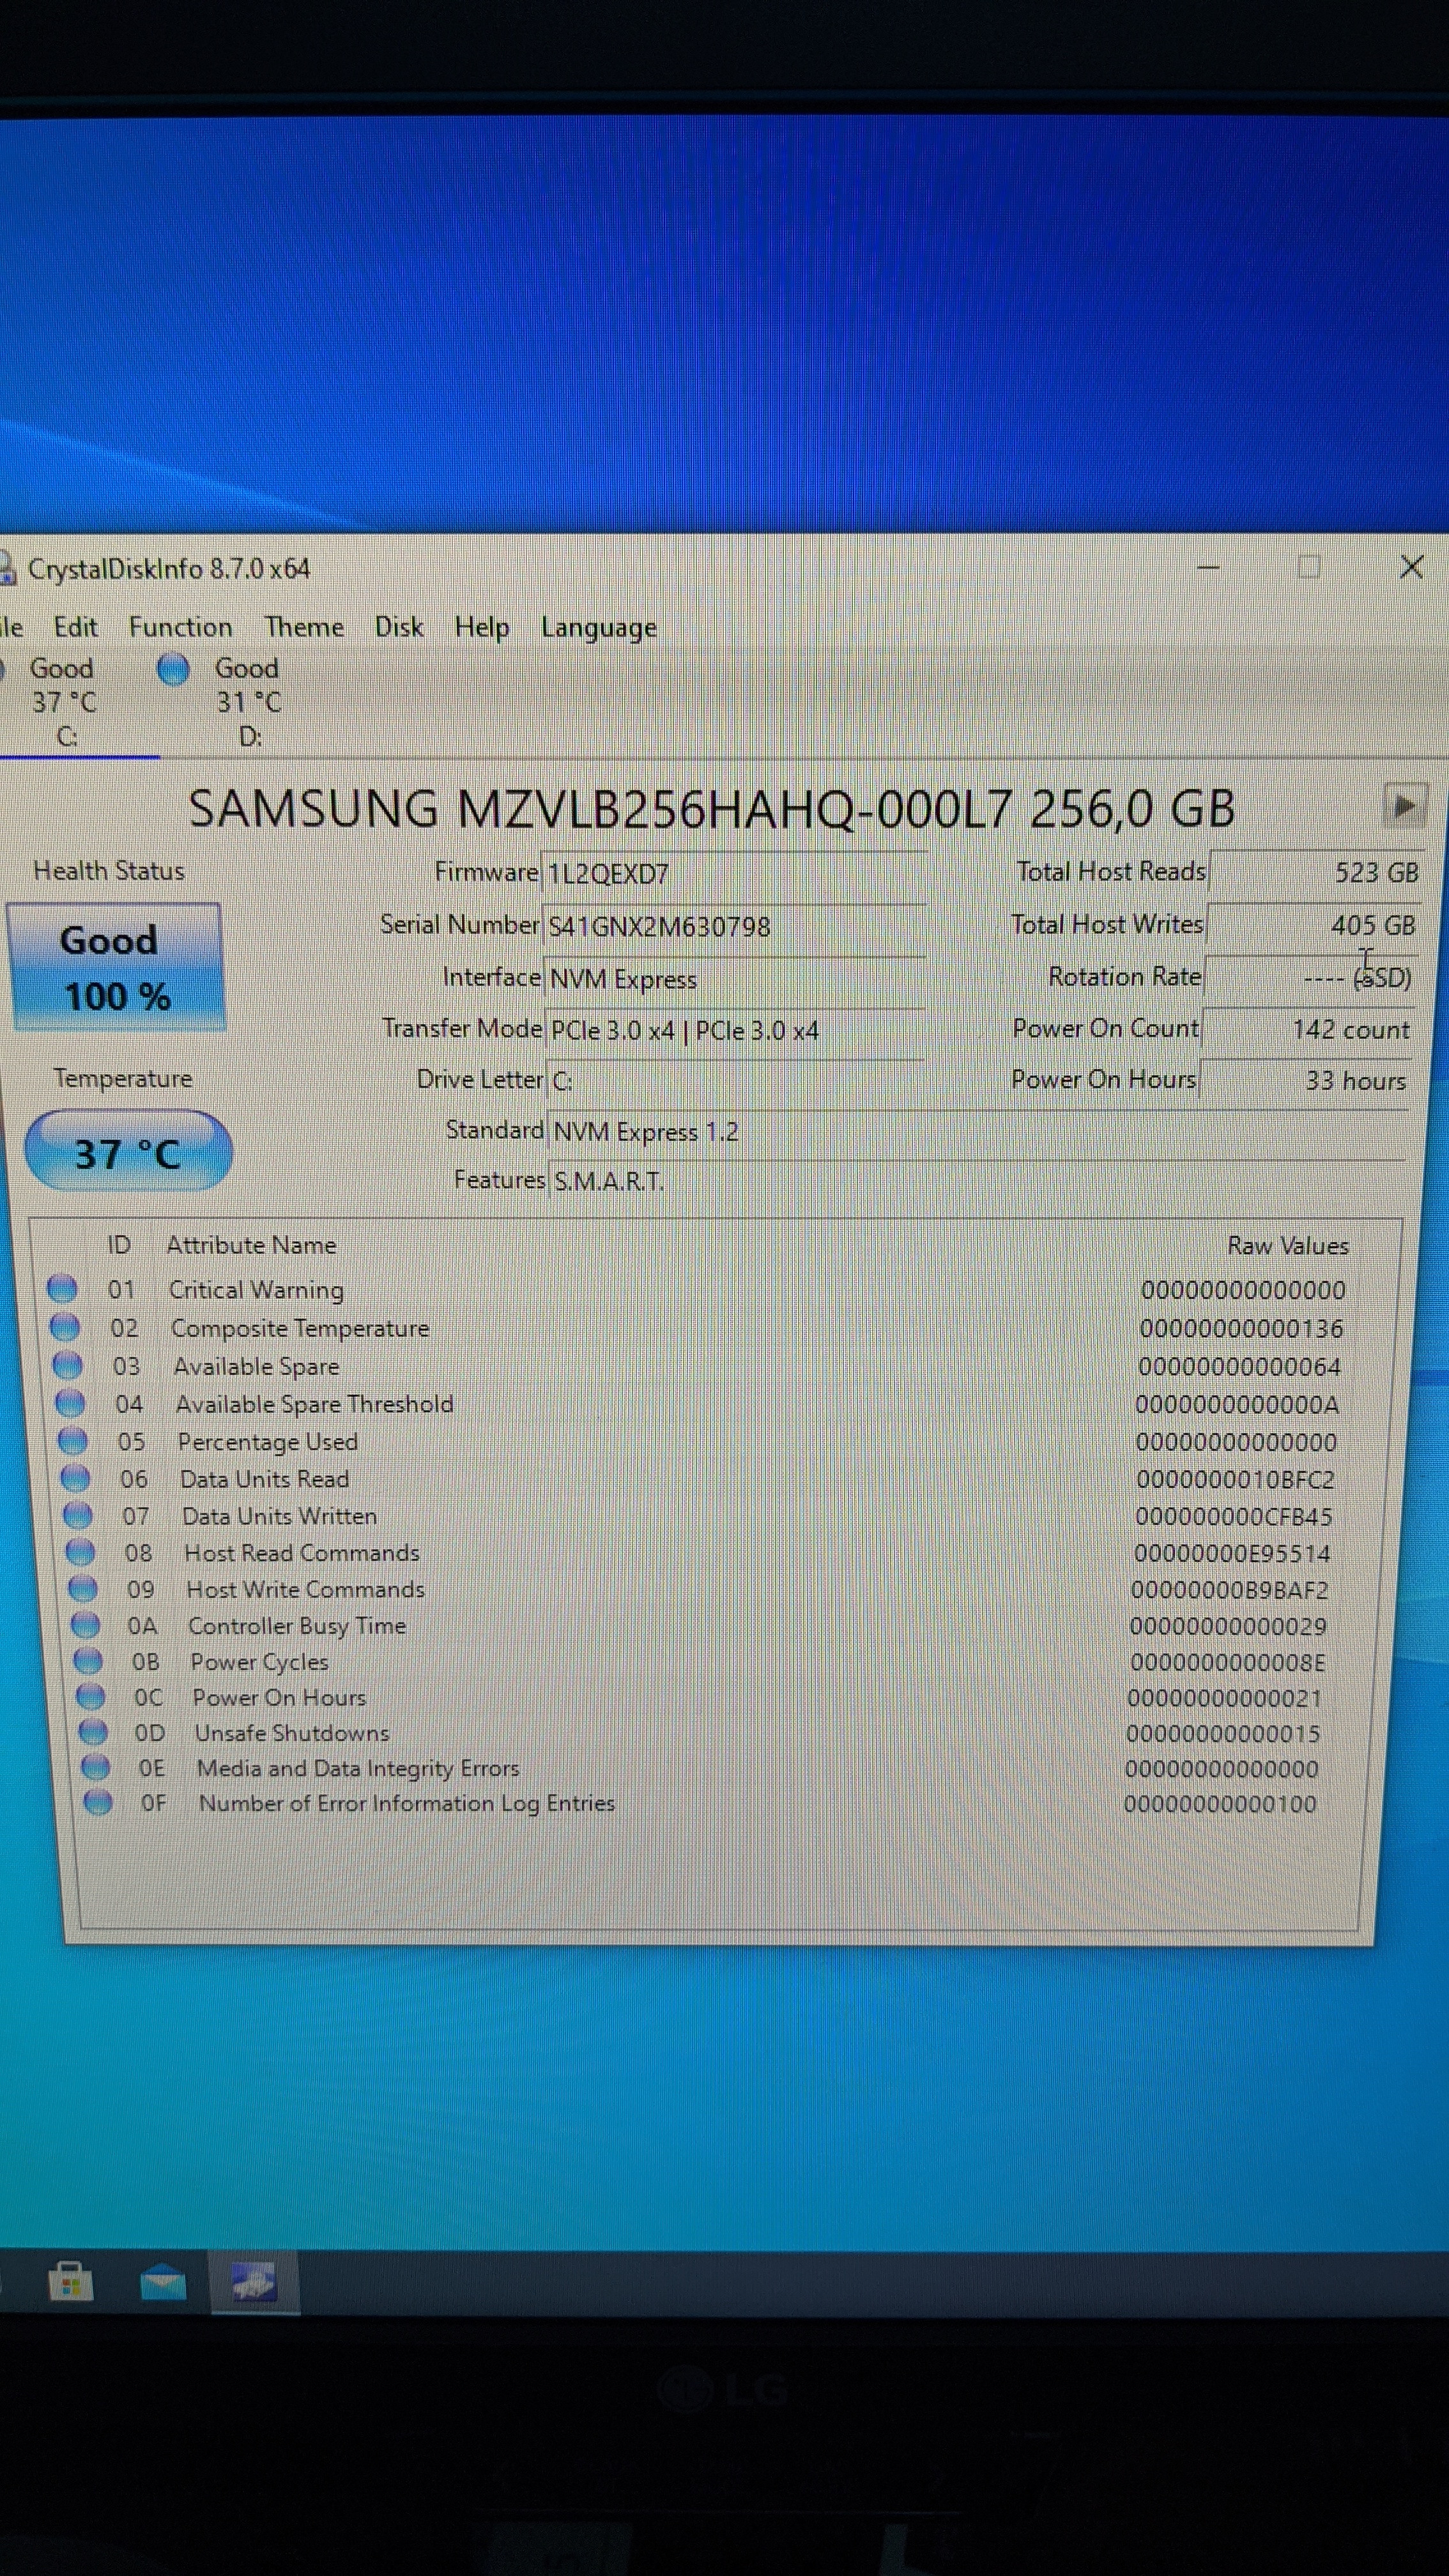Click the Attribute Name column header
This screenshot has width=1449, height=2576.
pyautogui.click(x=251, y=1245)
